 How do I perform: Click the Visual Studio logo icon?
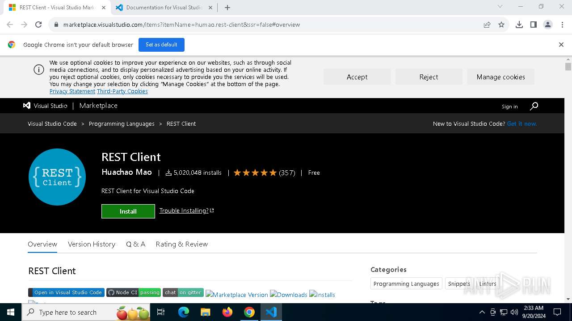[x=27, y=106]
